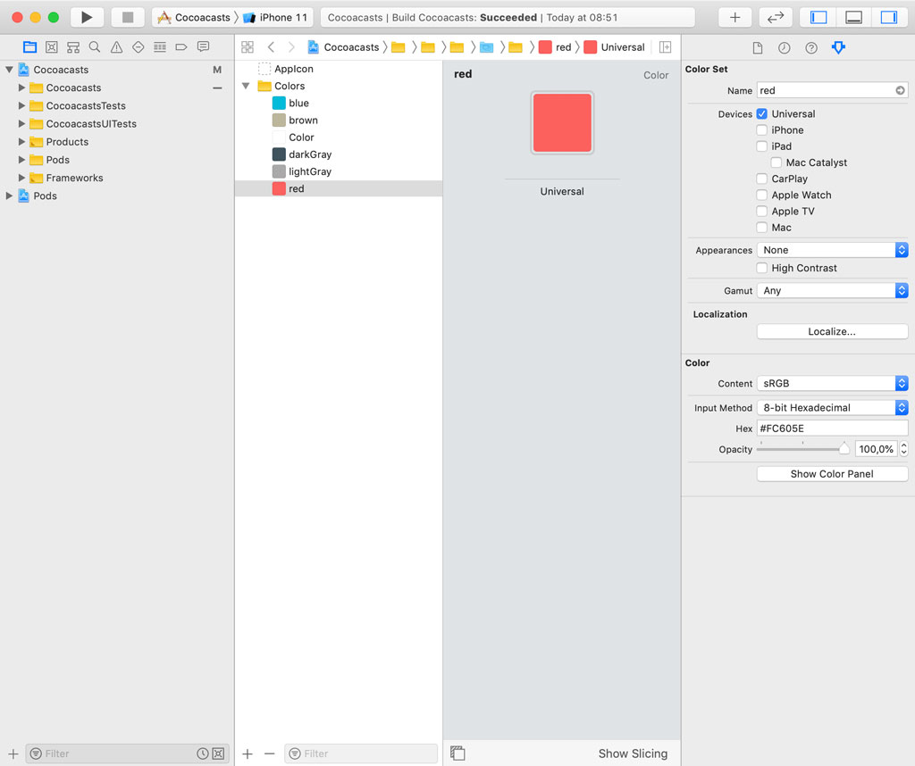Click the Run (play) button
The image size is (915, 766).
(87, 18)
